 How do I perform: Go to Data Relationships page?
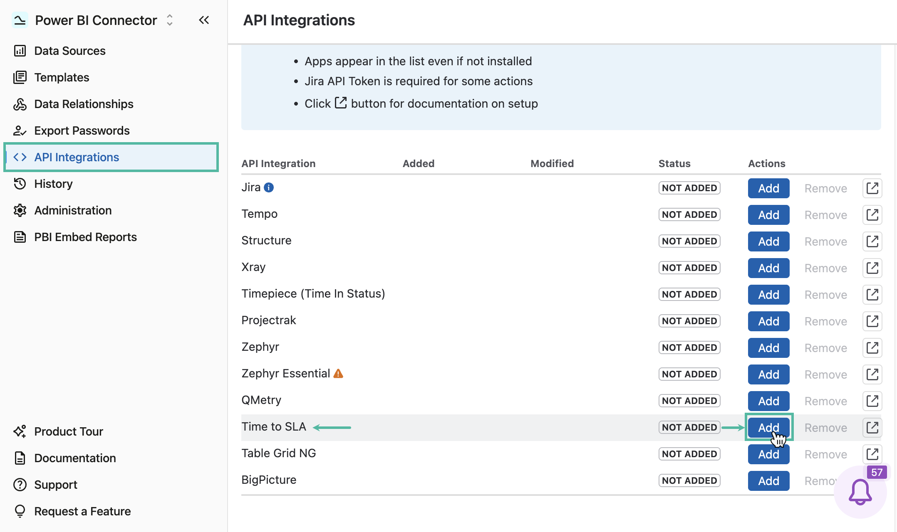pyautogui.click(x=84, y=104)
